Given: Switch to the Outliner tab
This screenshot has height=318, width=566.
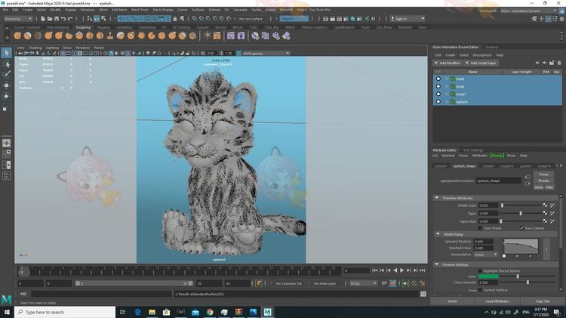Looking at the screenshot, I should 491,47.
